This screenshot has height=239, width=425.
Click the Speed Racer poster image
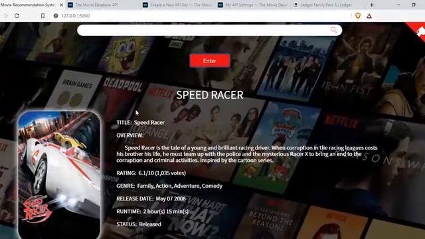[59, 175]
